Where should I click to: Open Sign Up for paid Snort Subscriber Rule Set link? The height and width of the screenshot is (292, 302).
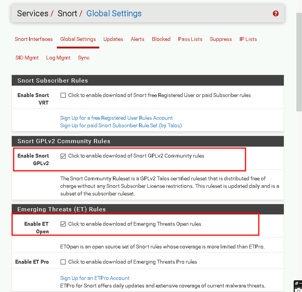[121, 125]
